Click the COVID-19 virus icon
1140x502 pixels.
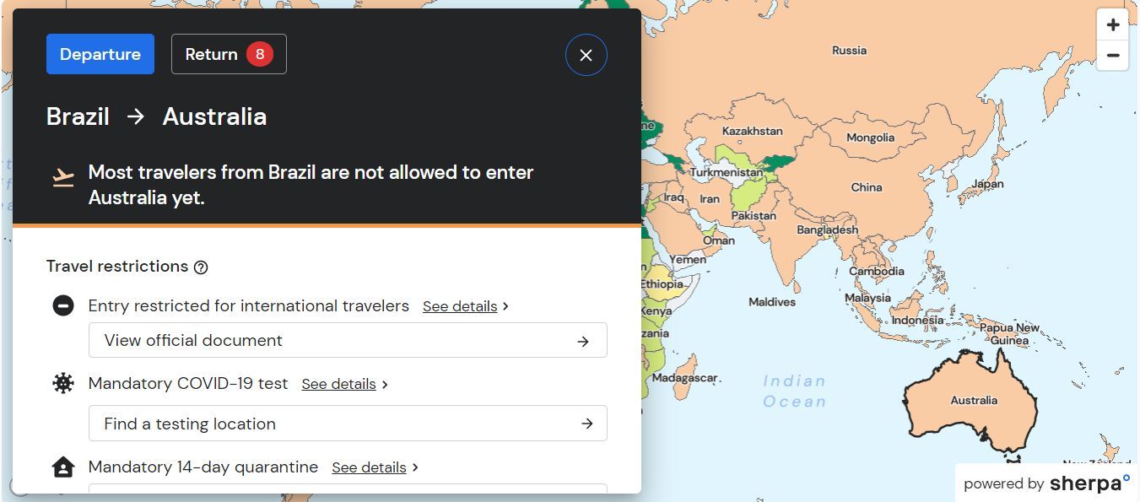[63, 383]
